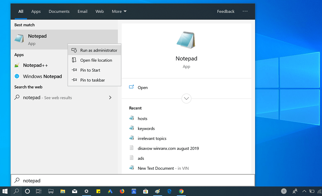Launch Sticky Notes from the taskbar

tap(98, 191)
